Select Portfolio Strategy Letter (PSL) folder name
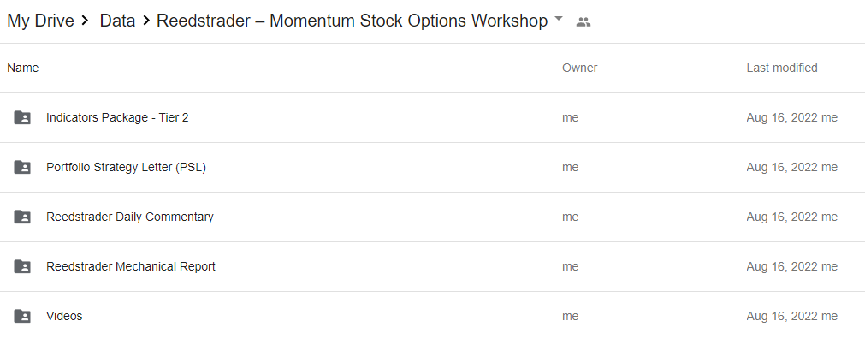This screenshot has height=339, width=865. tap(126, 167)
